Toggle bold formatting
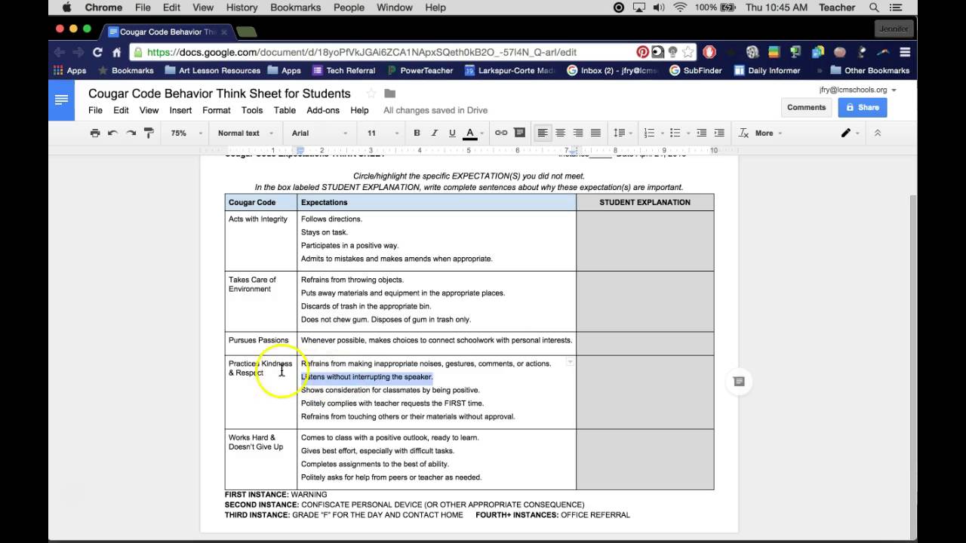966x543 pixels. (417, 133)
